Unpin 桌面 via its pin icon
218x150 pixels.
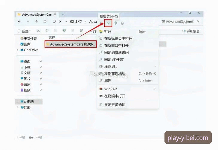pos(41,61)
